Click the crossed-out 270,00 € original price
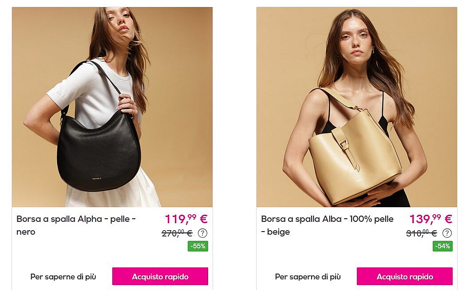 click(177, 233)
